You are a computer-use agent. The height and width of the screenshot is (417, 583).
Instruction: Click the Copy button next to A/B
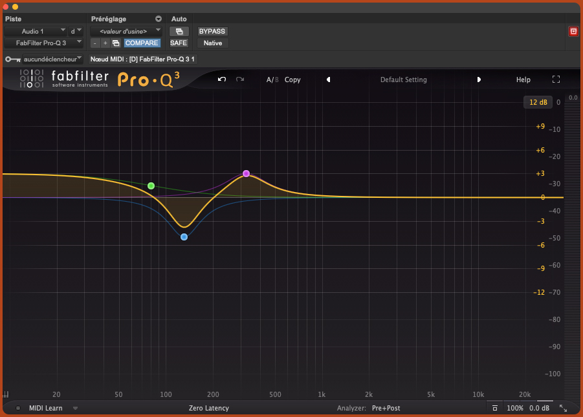point(292,80)
